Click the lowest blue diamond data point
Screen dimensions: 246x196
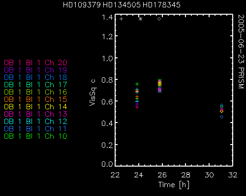tap(221, 117)
